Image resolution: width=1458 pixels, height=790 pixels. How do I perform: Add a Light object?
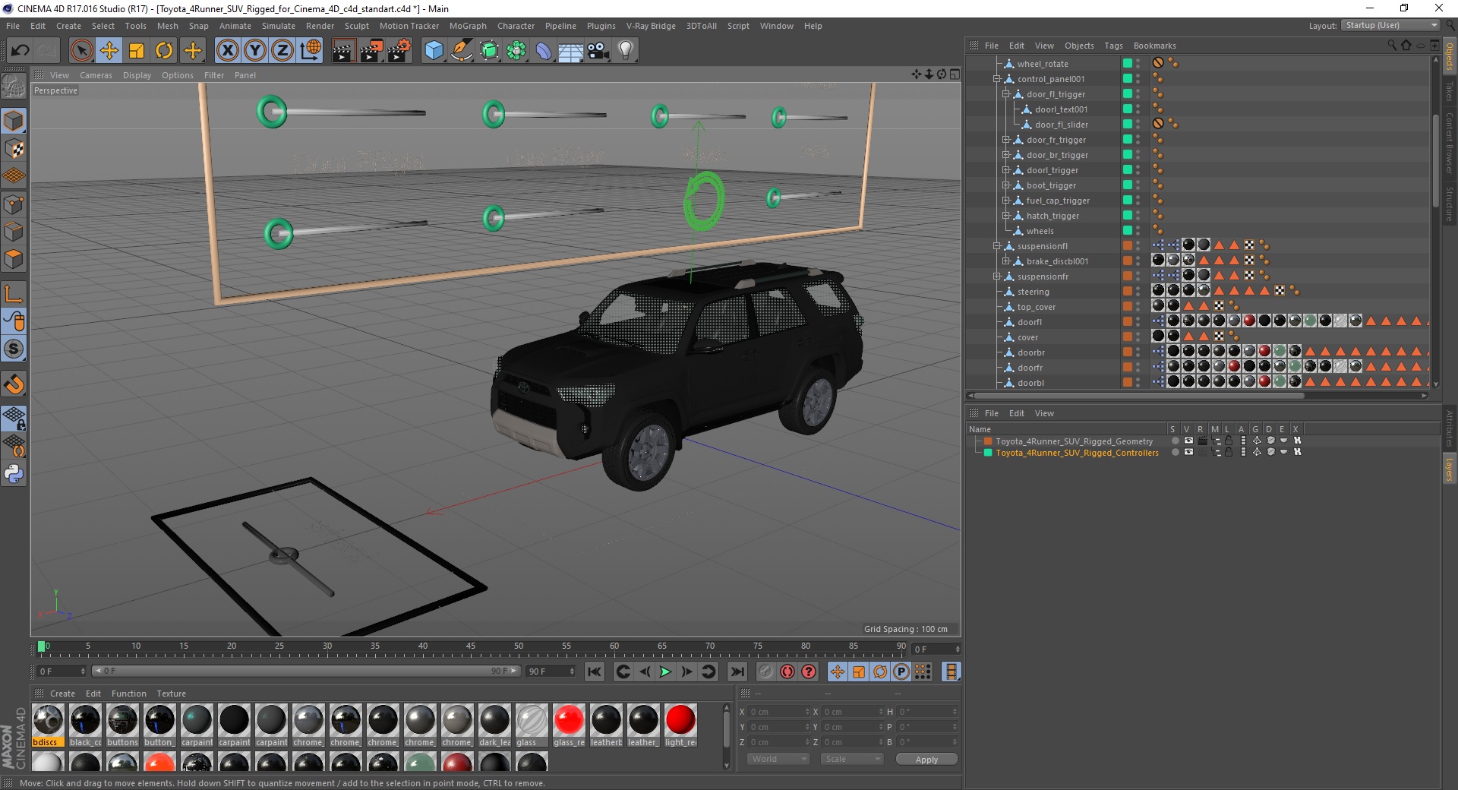pyautogui.click(x=626, y=51)
